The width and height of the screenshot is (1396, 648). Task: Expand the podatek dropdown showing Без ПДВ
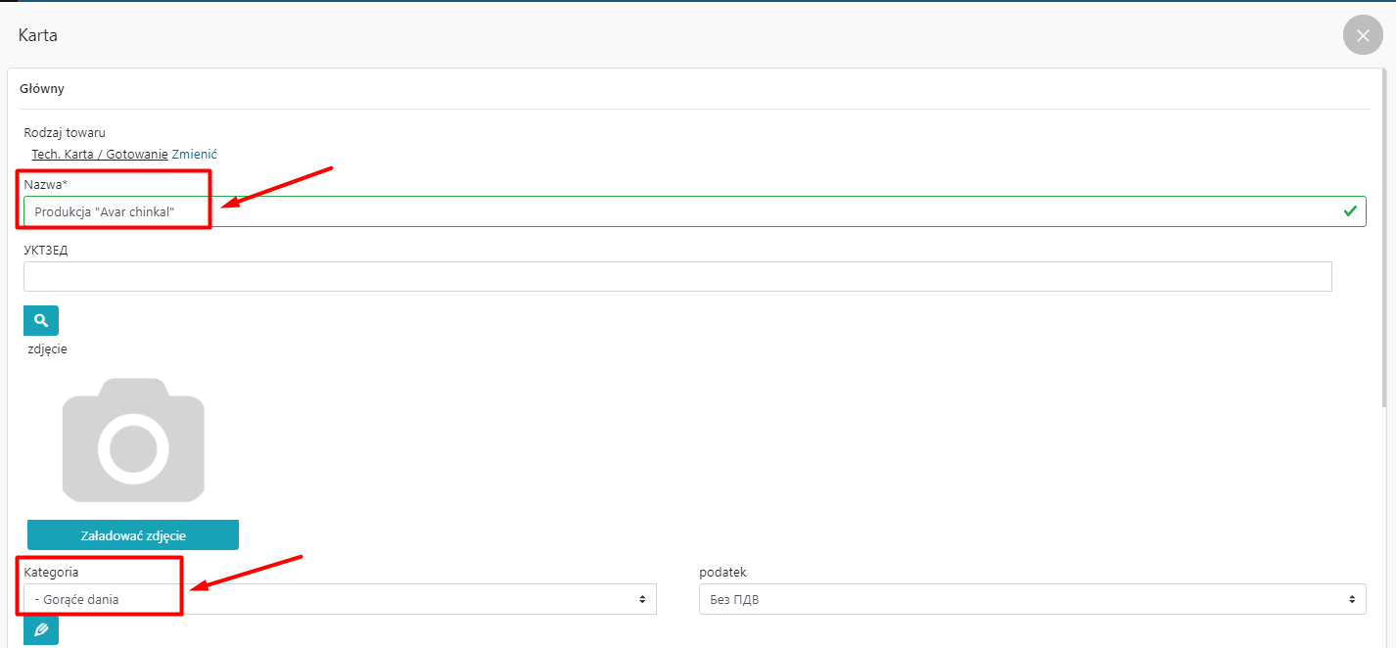pyautogui.click(x=1032, y=599)
